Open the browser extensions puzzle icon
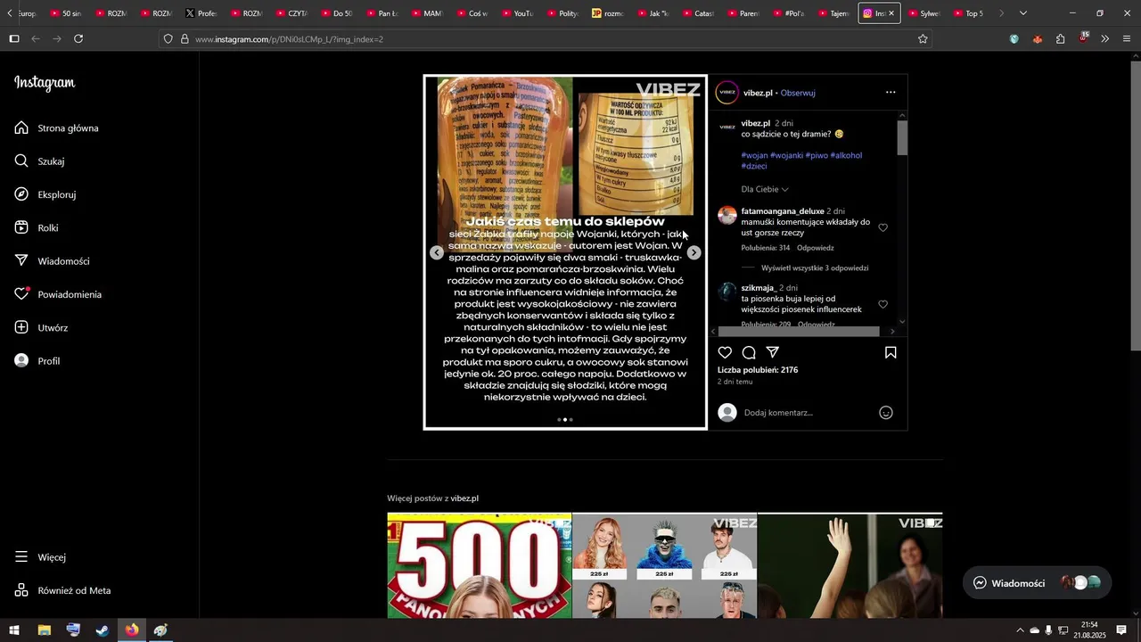 1060,39
